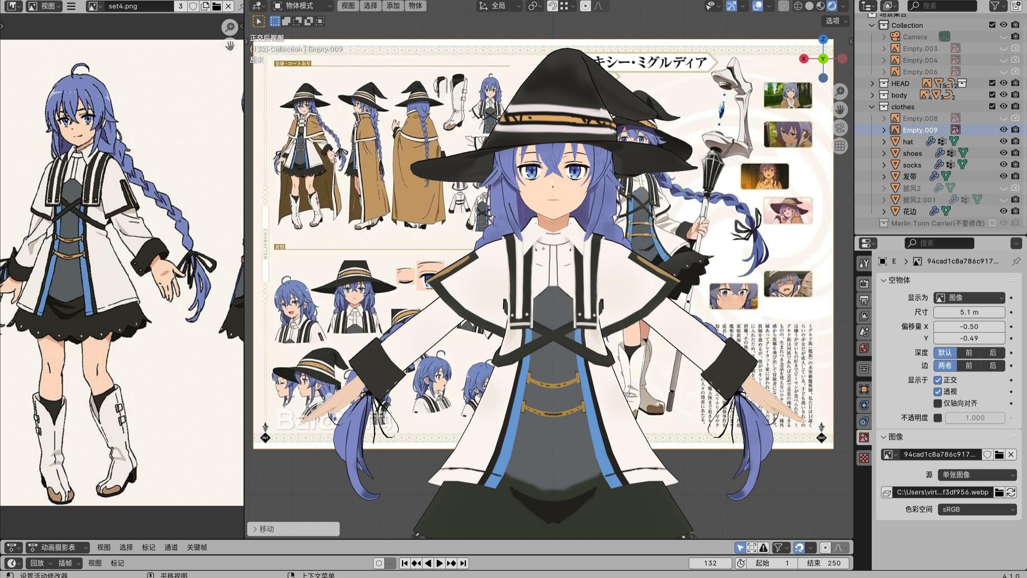The width and height of the screenshot is (1027, 578).
Task: Click the viewport zoom magnifier gizmo
Action: (x=840, y=92)
